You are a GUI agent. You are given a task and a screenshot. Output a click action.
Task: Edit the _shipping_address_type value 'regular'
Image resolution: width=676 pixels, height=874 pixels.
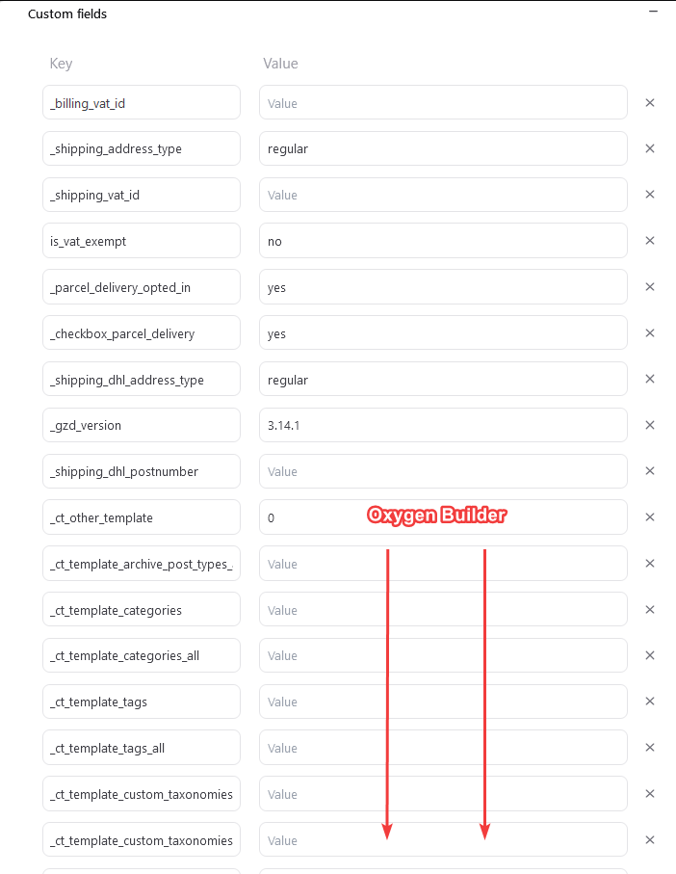click(x=443, y=148)
